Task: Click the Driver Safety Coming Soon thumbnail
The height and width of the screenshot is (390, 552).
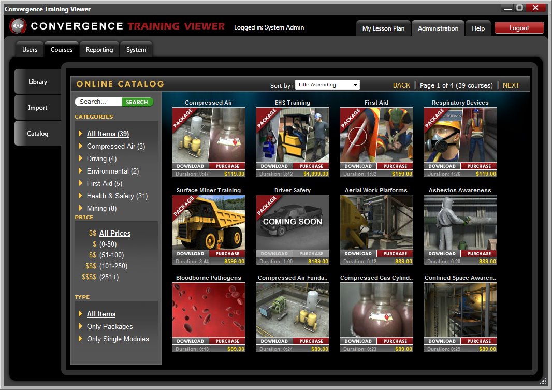Action: (292, 223)
